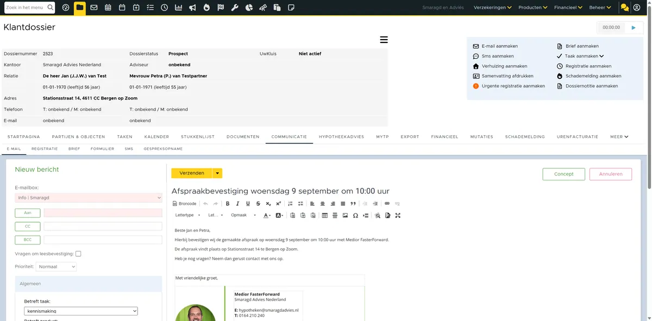Click the flame icon in top navigation
This screenshot has height=321, width=652.
[206, 8]
